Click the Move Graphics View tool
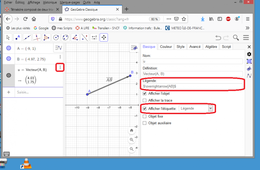Viewport: 260px width, 170px height. 104,37
